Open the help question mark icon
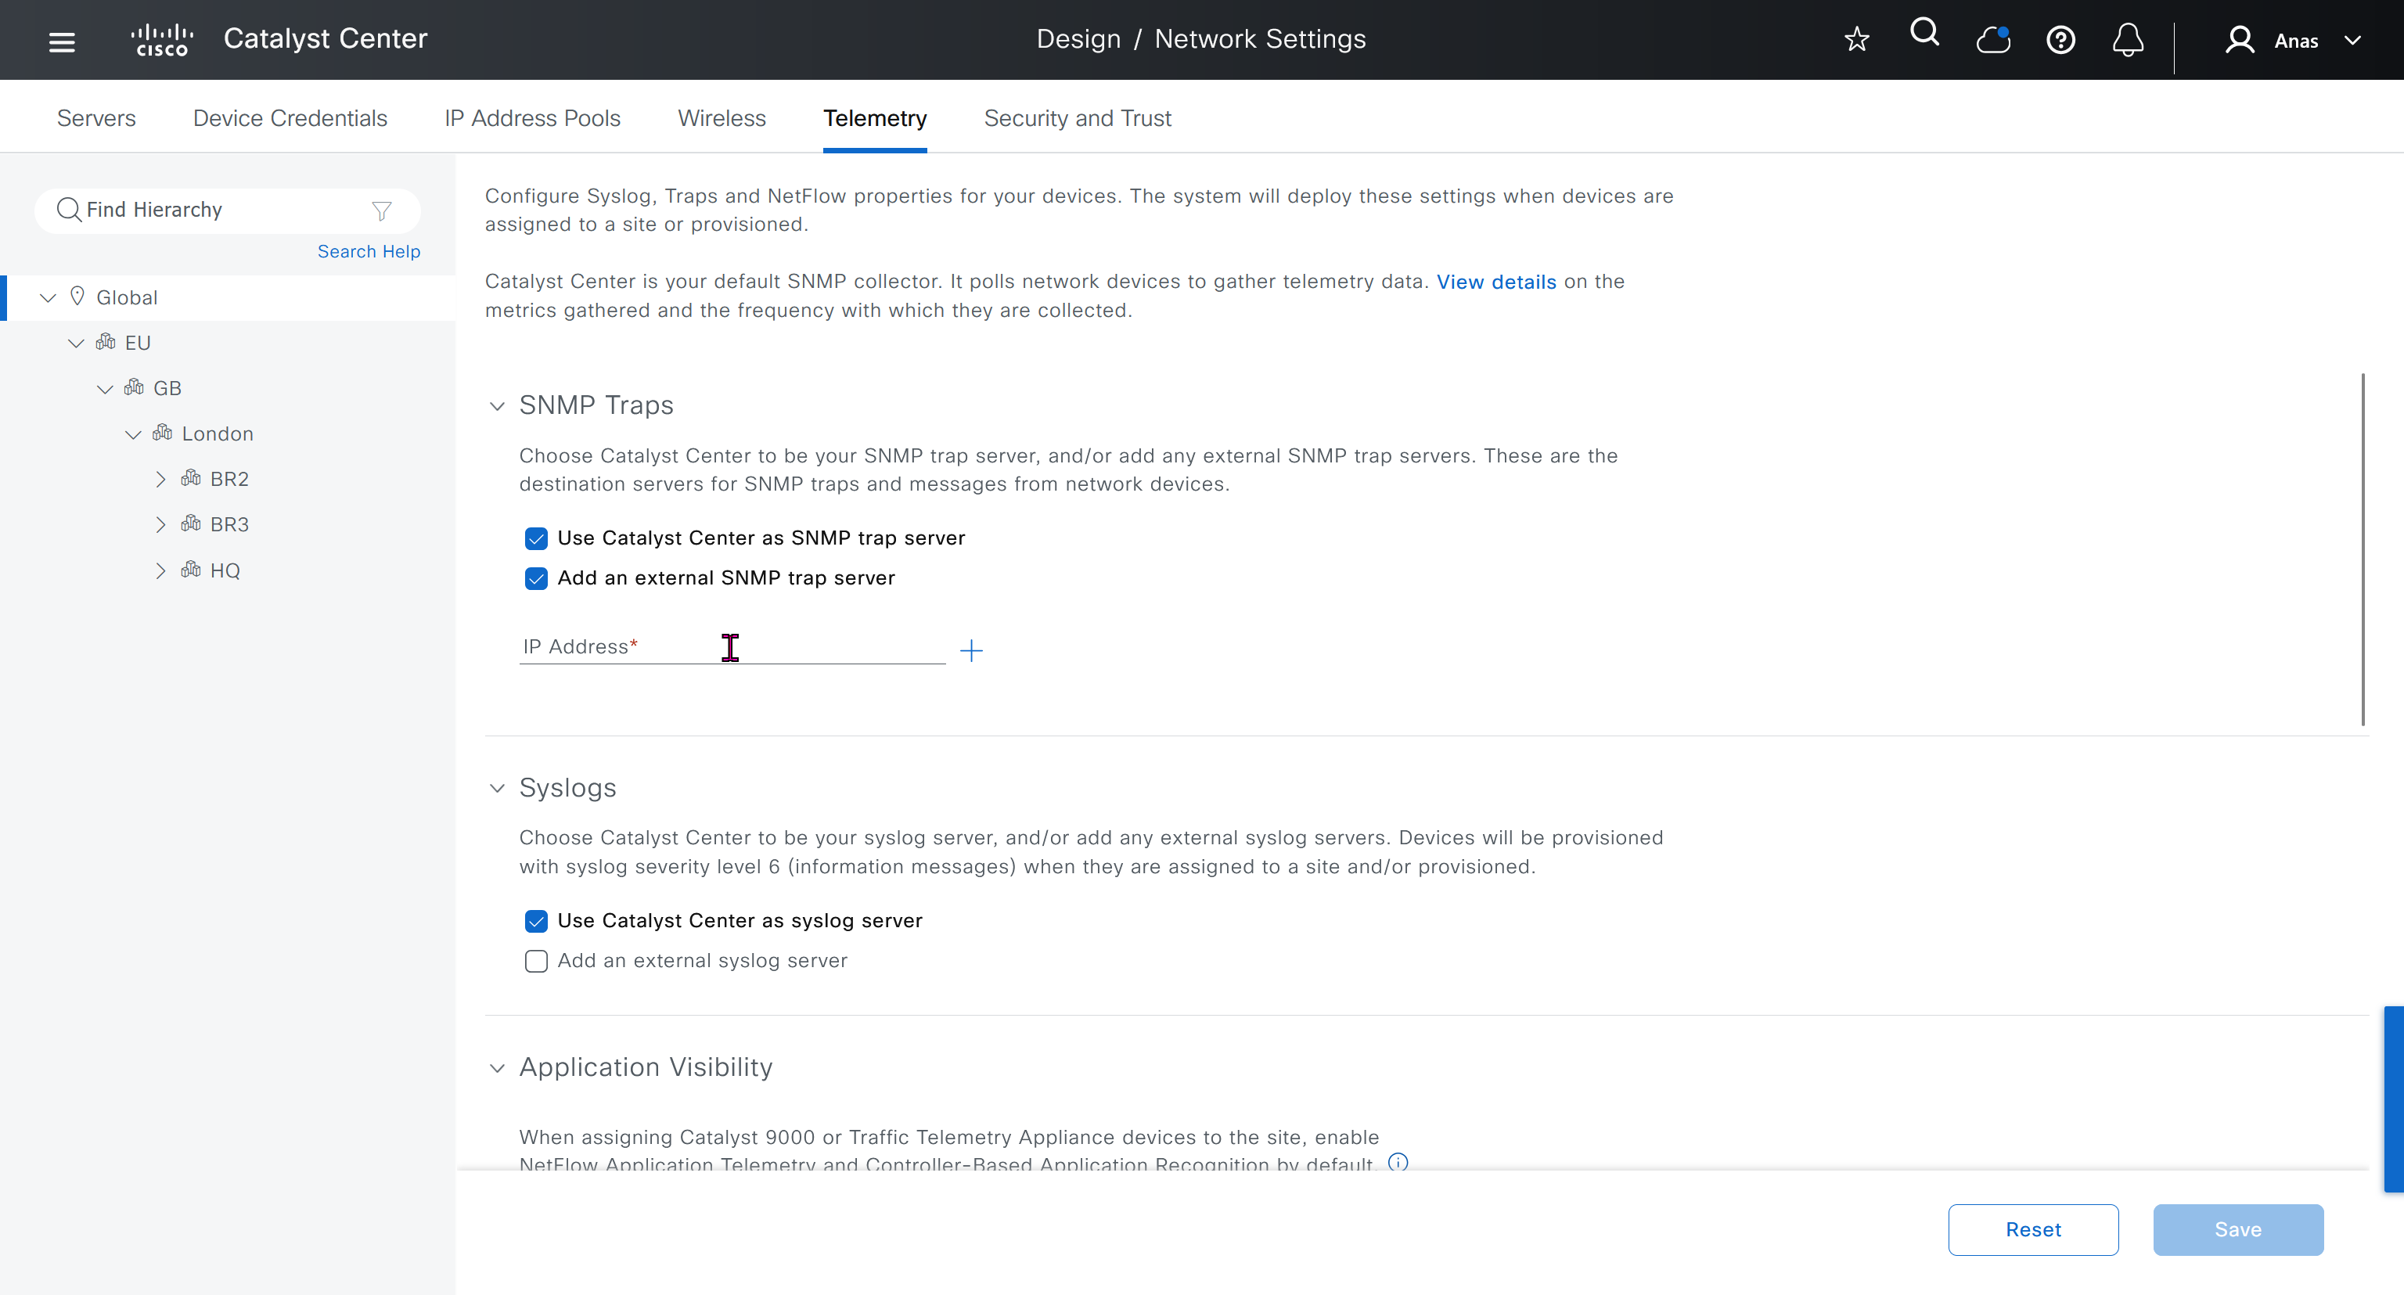The image size is (2404, 1295). tap(2060, 40)
